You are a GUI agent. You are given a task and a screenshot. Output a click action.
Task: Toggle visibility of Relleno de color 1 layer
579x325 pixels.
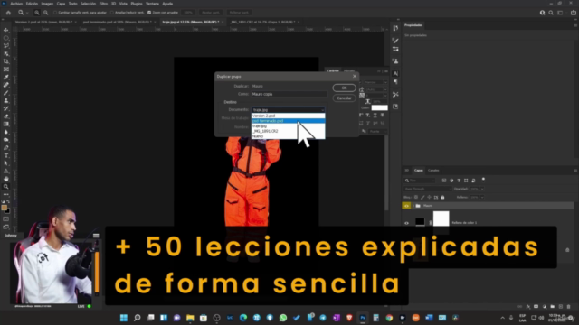pos(406,223)
